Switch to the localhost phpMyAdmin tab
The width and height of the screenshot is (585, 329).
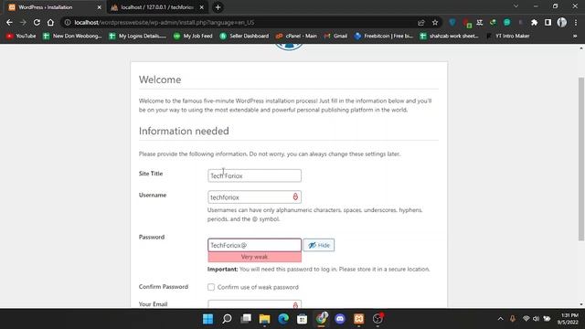click(x=156, y=7)
